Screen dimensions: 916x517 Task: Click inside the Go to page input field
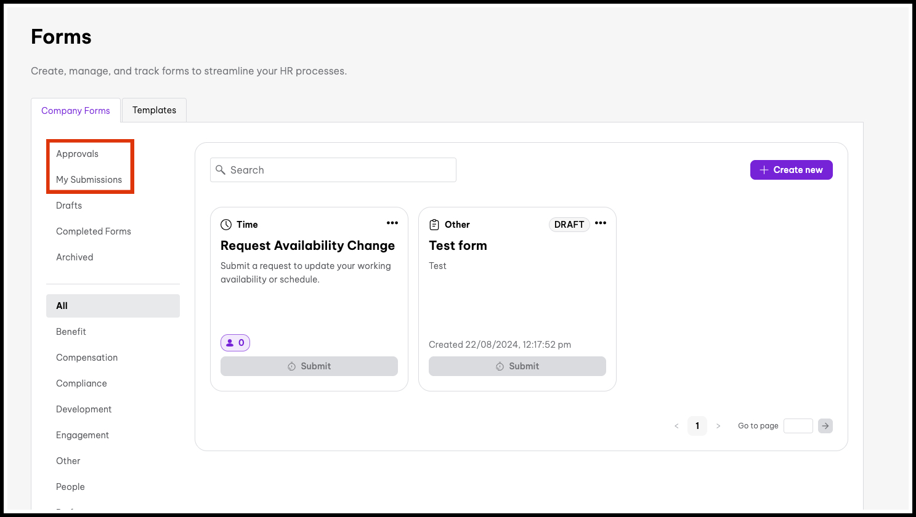click(x=798, y=425)
